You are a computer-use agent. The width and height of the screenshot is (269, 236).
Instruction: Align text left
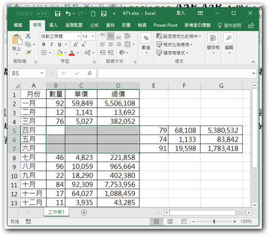103,45
